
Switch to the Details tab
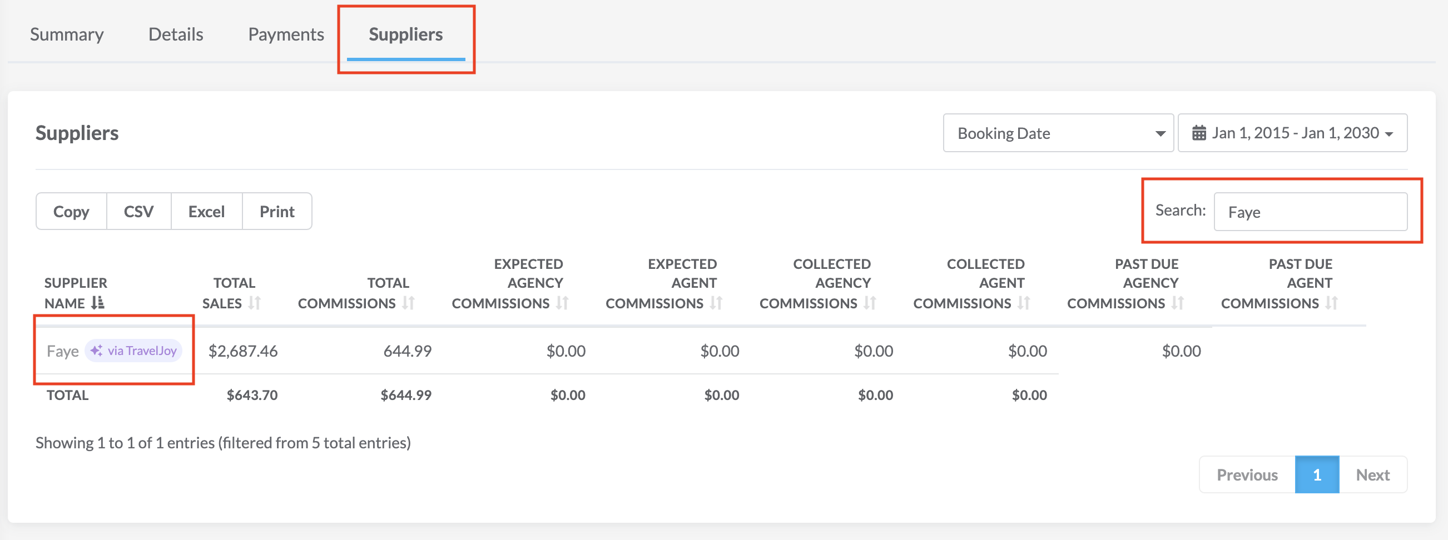tap(176, 34)
